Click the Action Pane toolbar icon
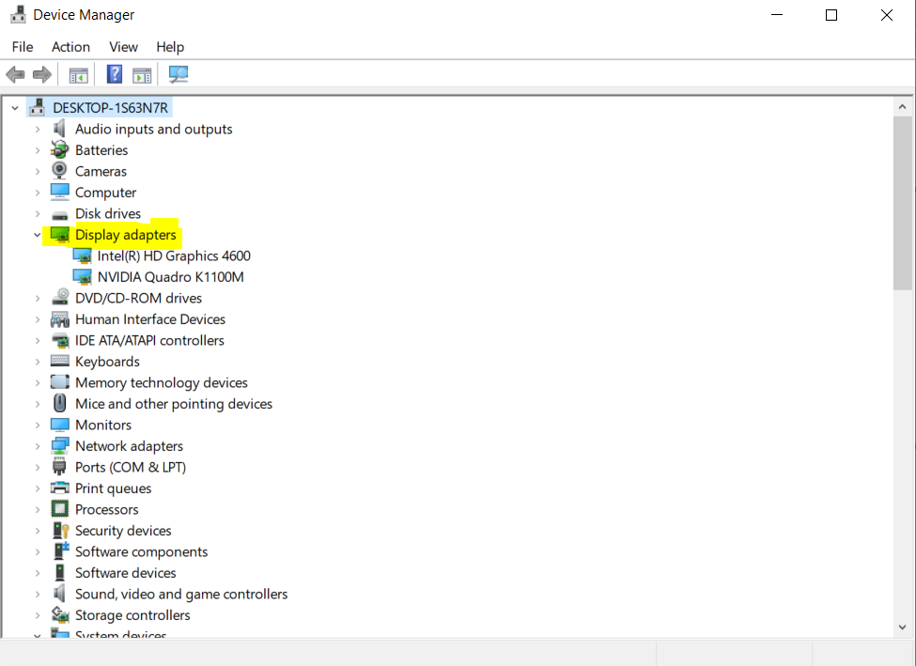This screenshot has height=666, width=916. [x=142, y=75]
